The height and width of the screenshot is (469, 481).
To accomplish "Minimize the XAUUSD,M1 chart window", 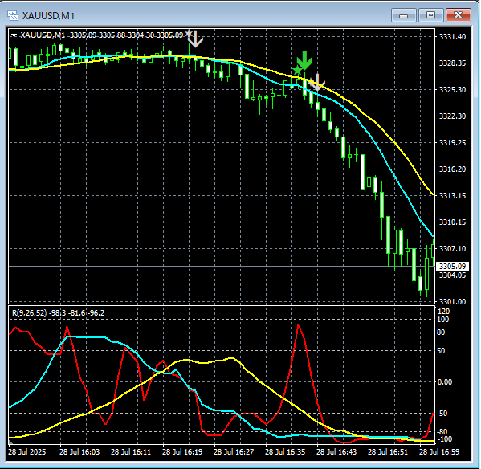I will [x=404, y=15].
